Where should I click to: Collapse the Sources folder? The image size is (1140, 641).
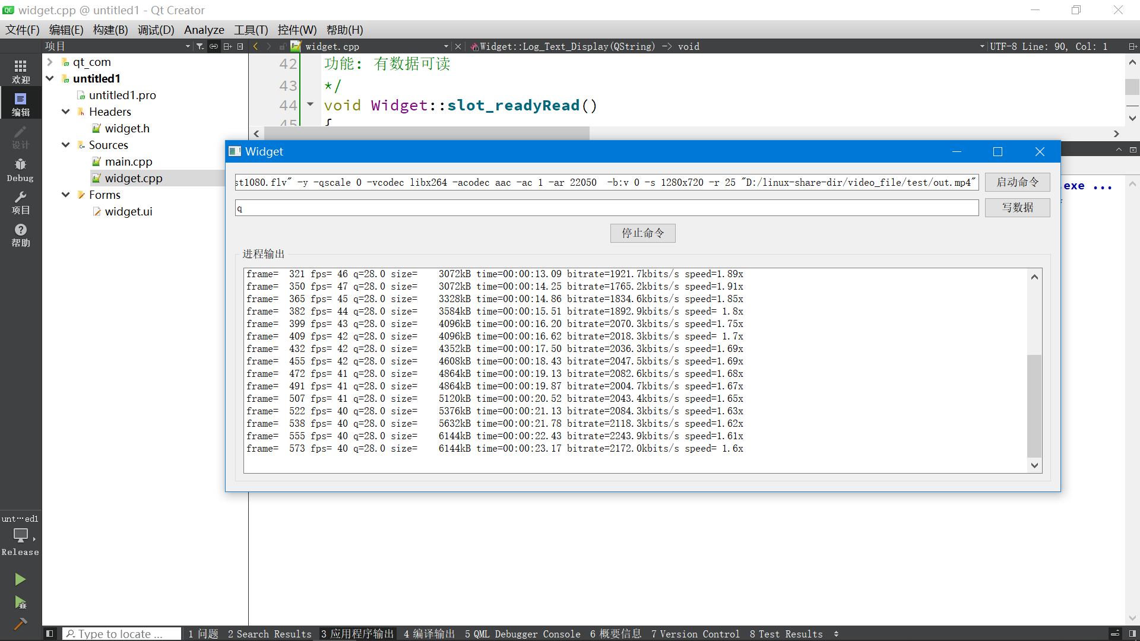coord(66,145)
